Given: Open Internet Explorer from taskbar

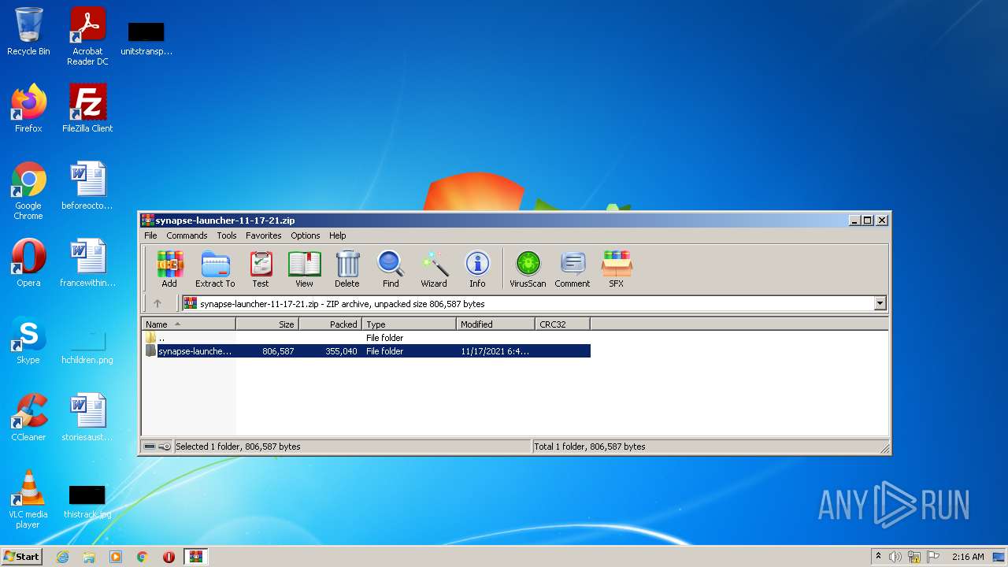Looking at the screenshot, I should (x=63, y=557).
